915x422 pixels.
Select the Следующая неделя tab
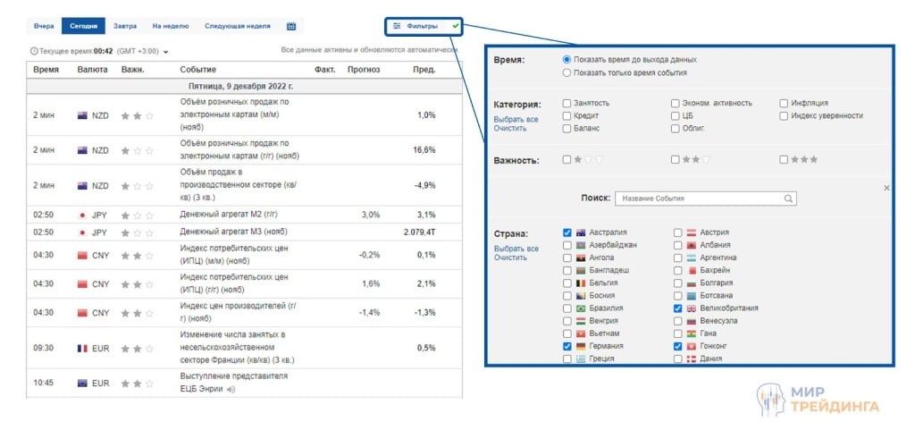(x=237, y=27)
